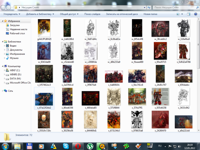This screenshot has height=150, width=200.
Task: Select thumbnail w_2a66288d
Action: pos(67,30)
